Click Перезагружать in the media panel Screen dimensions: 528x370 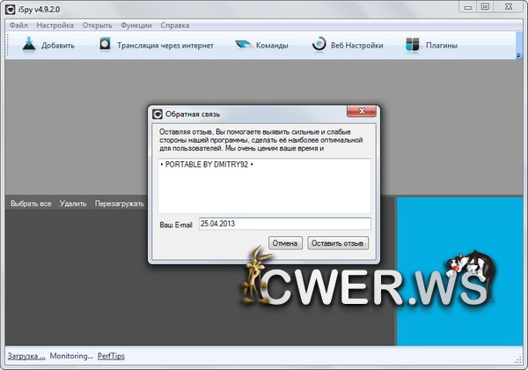click(120, 203)
